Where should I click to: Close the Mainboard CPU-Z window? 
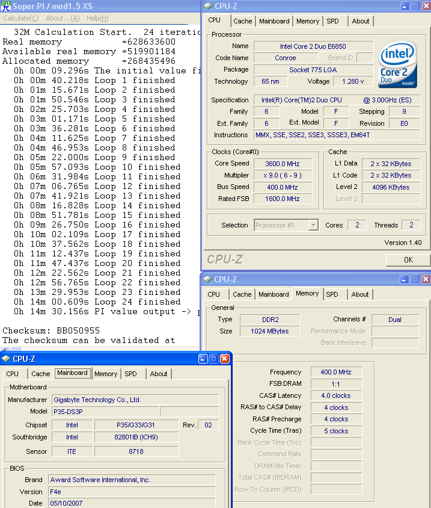225,359
